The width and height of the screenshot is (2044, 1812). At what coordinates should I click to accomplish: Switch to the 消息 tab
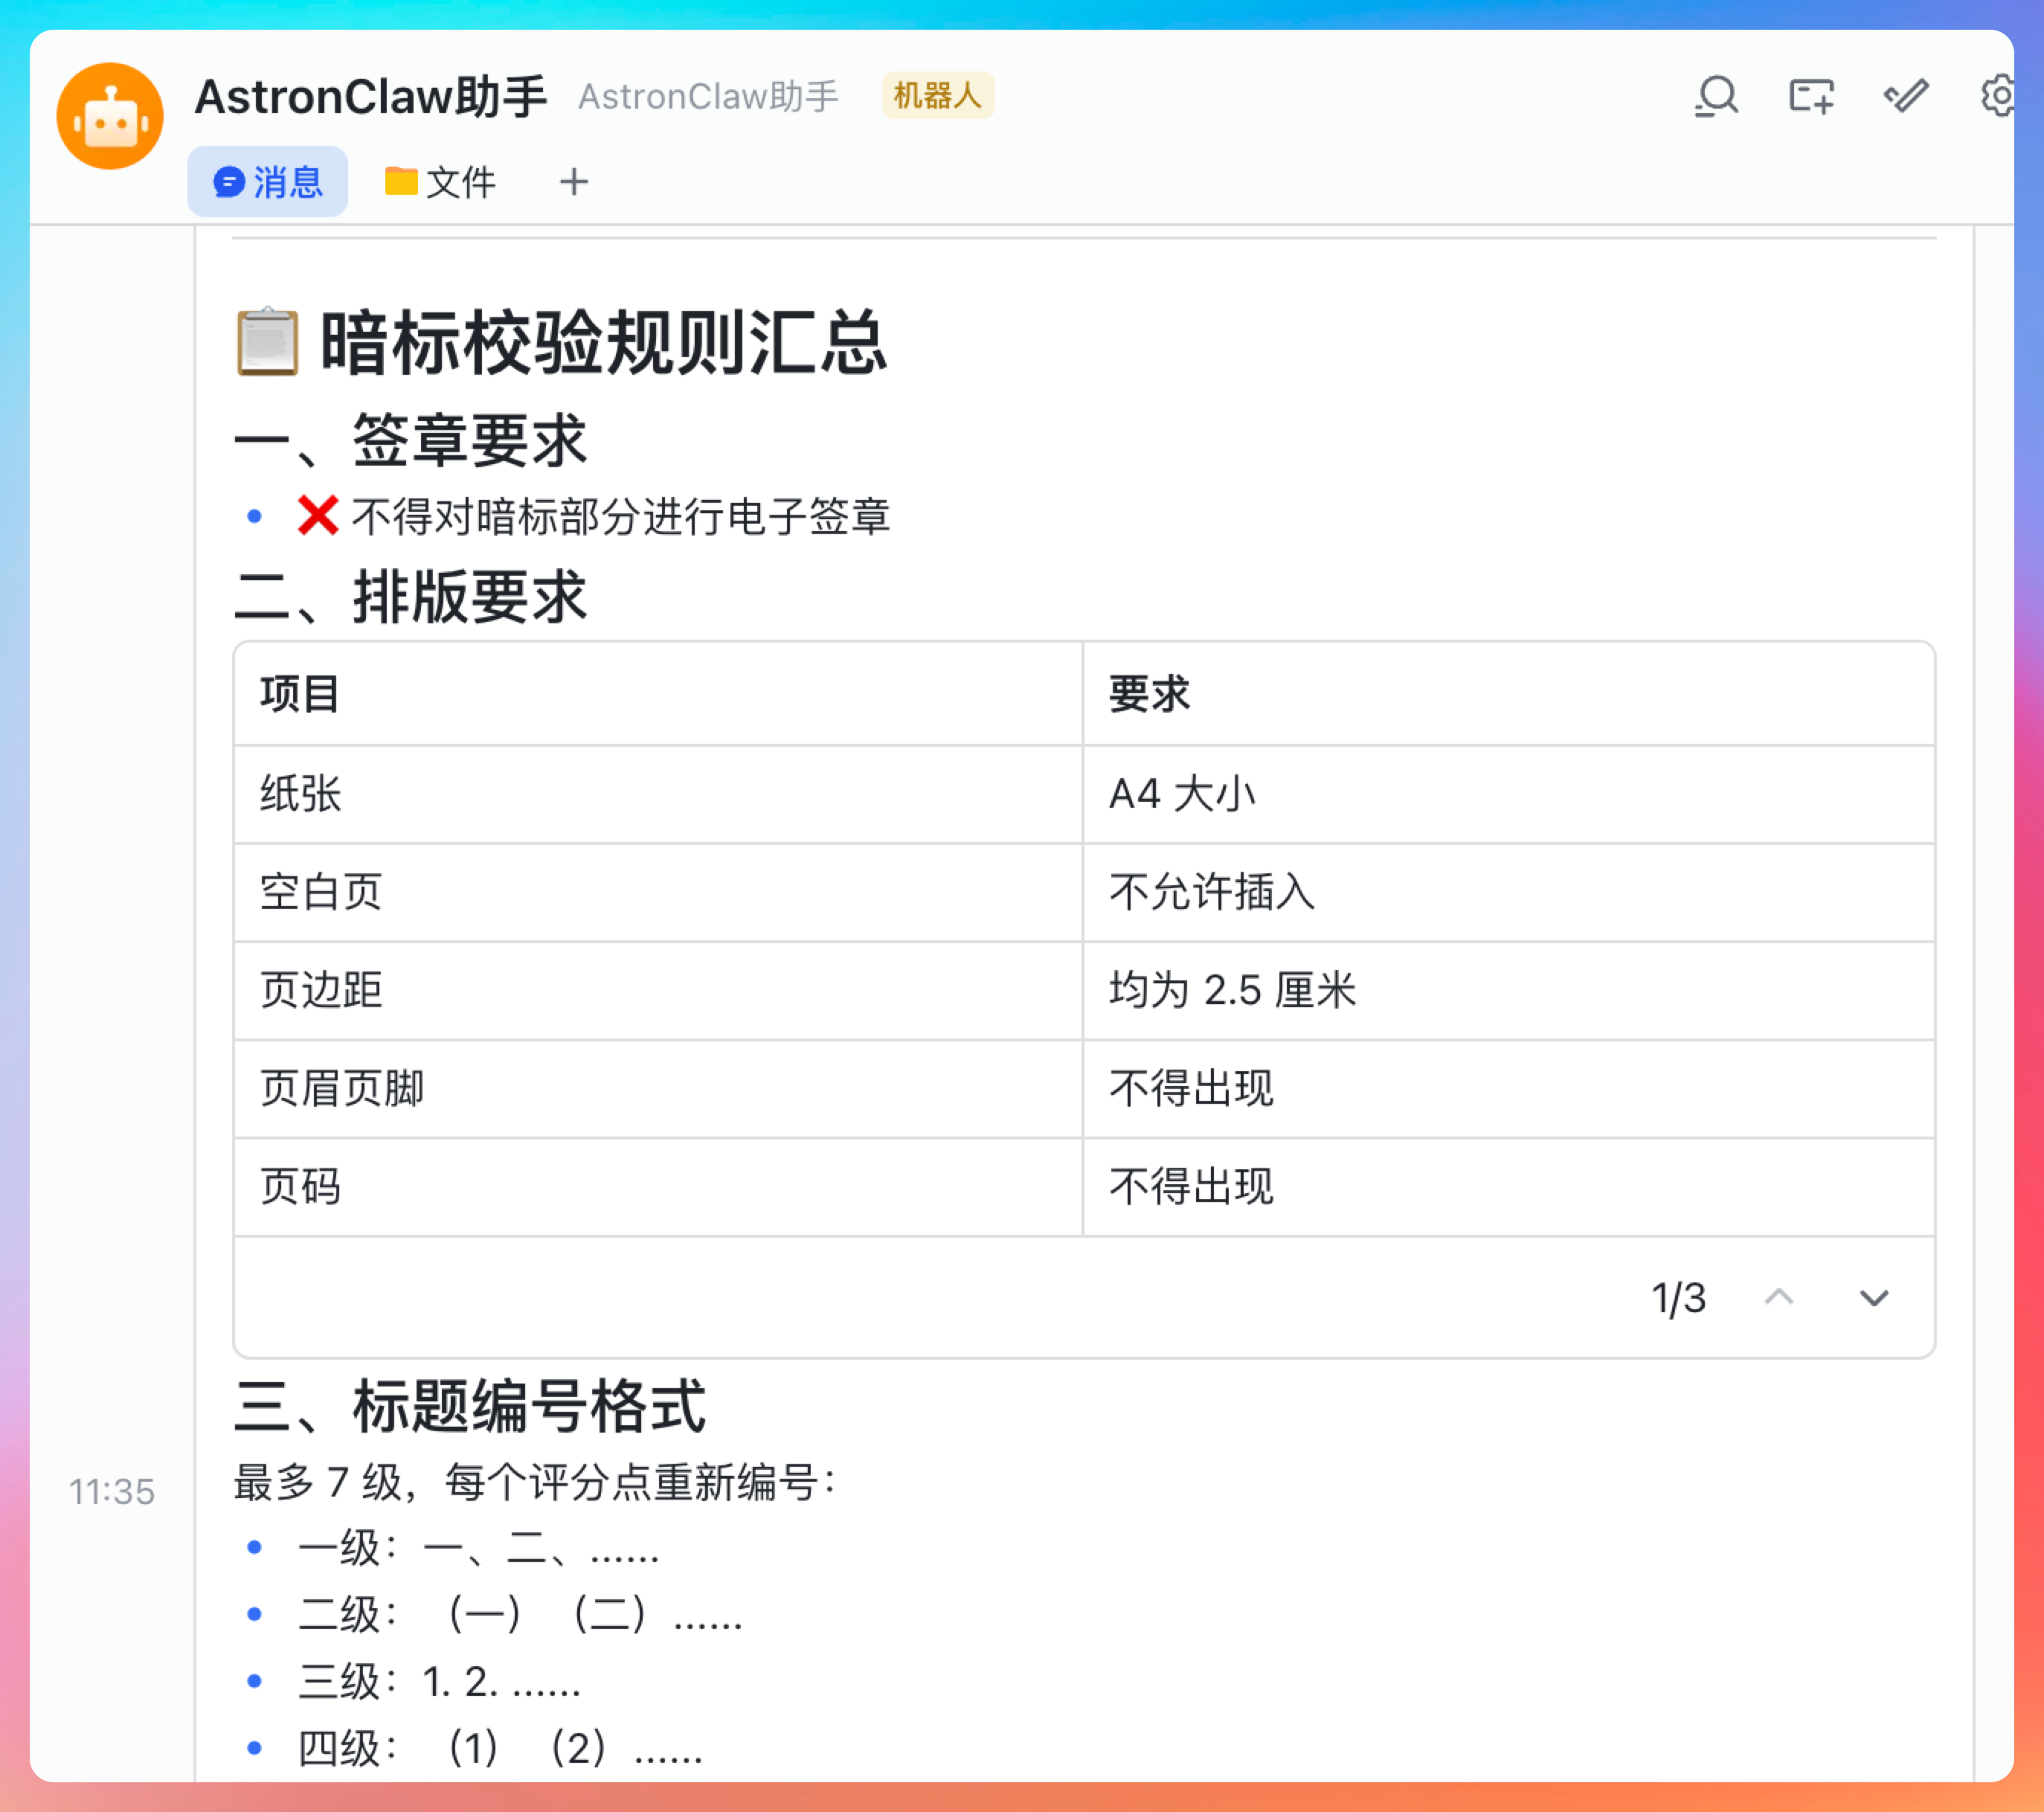[x=268, y=182]
